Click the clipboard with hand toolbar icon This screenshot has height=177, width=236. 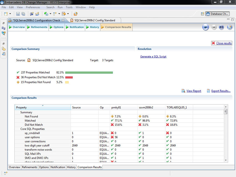pos(64,14)
